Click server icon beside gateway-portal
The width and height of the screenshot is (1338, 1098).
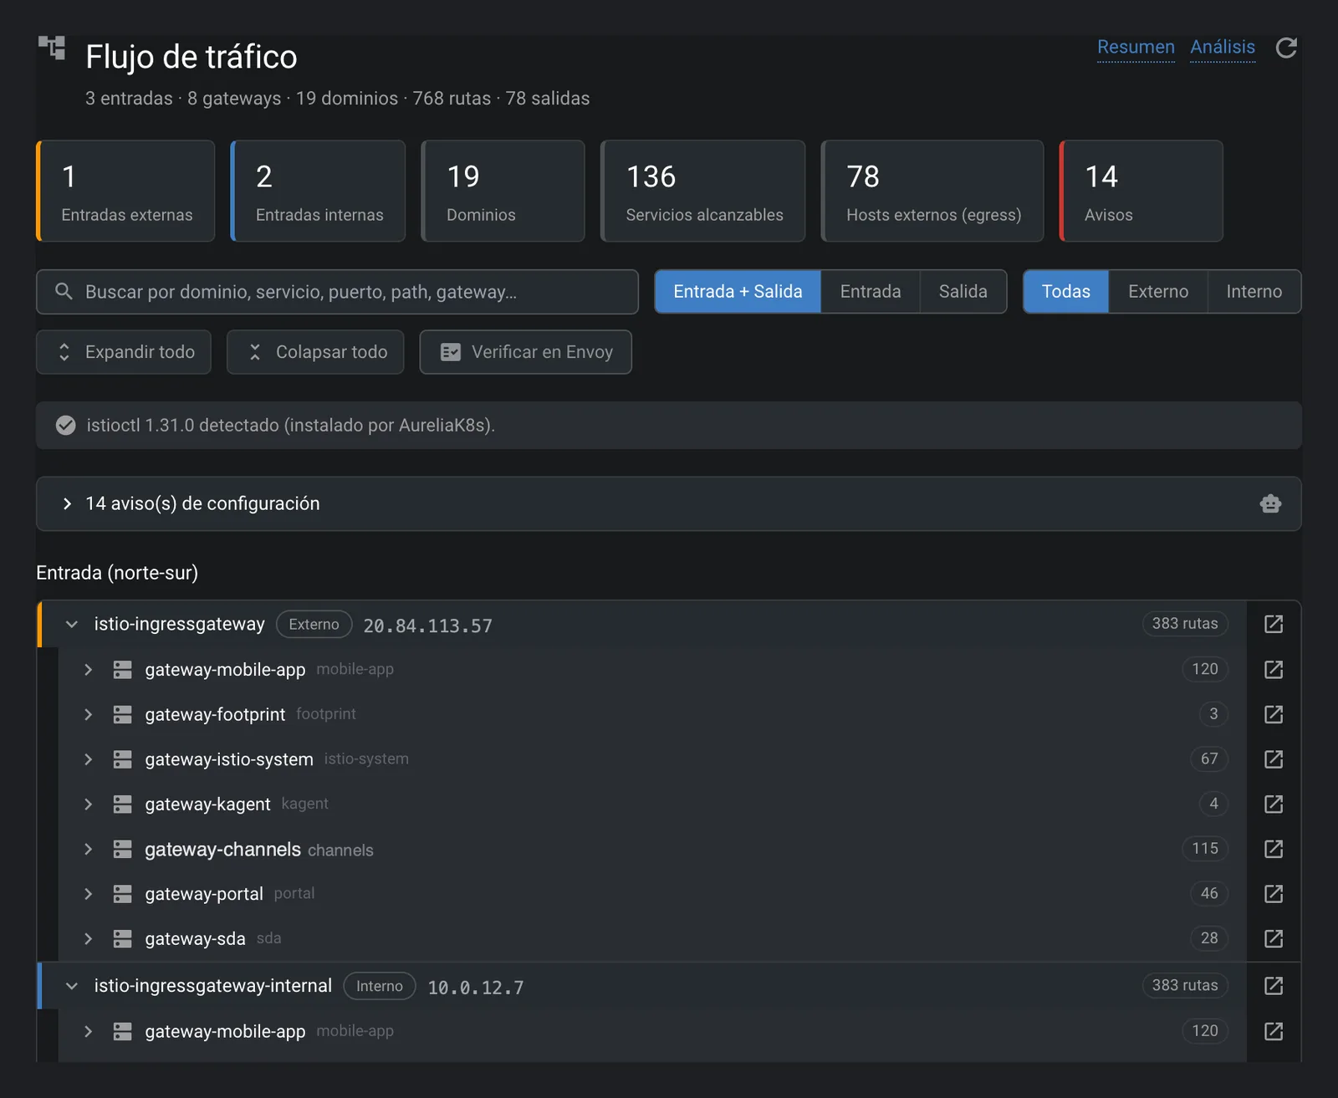(123, 894)
